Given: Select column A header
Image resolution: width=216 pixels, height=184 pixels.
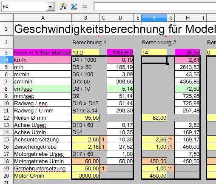Looking at the screenshot, I should pyautogui.click(x=43, y=18).
